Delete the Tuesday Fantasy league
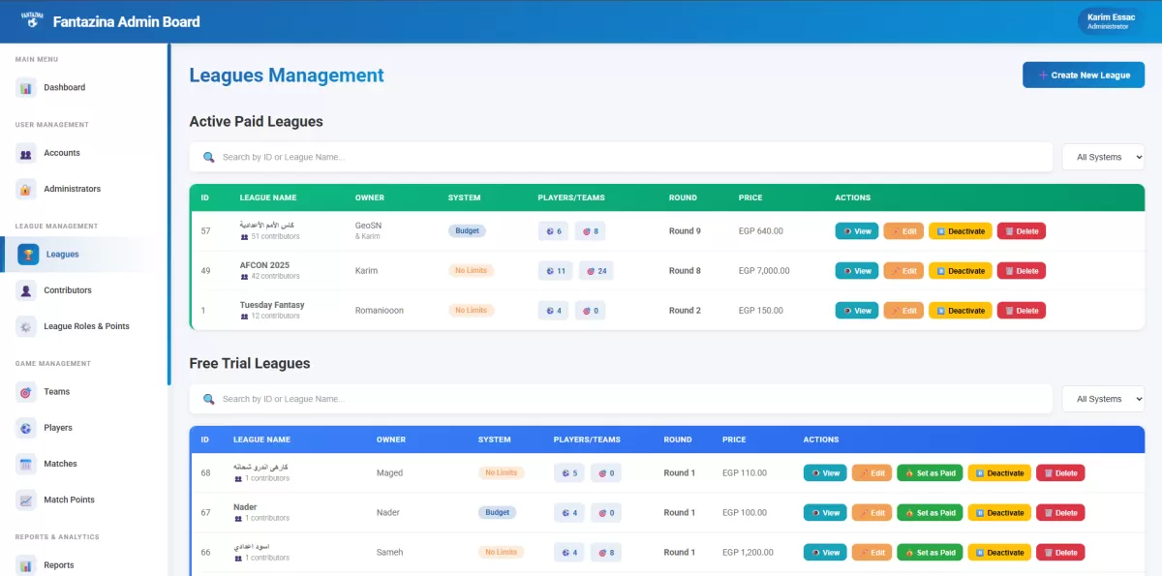This screenshot has width=1162, height=576. (1022, 310)
